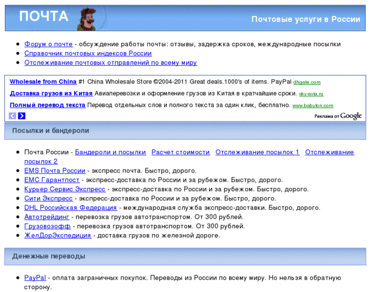The height and width of the screenshot is (292, 390).
Task: Open the Сити Экспресс link
Action: click(48, 198)
